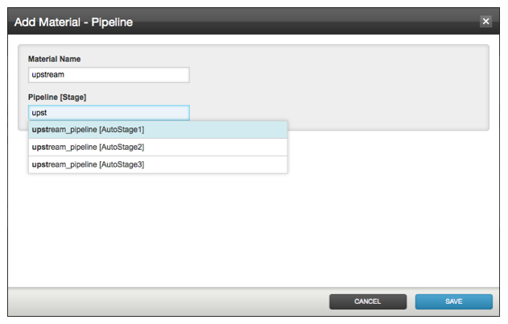Screen dimensions: 508x324
Task: Click the empty footer bar left of Cancel
Action: pyautogui.click(x=161, y=301)
